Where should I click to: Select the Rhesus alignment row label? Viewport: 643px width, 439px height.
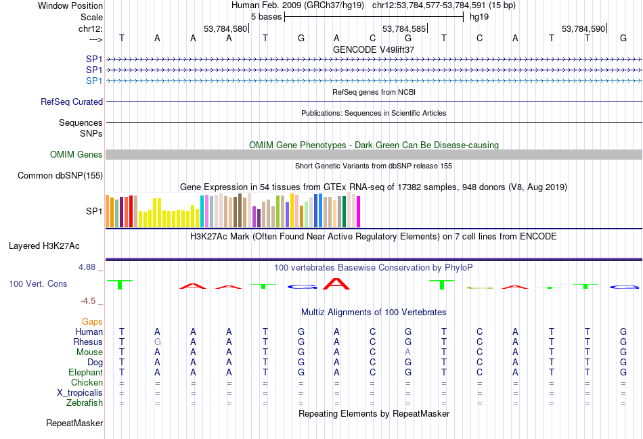[x=88, y=342]
